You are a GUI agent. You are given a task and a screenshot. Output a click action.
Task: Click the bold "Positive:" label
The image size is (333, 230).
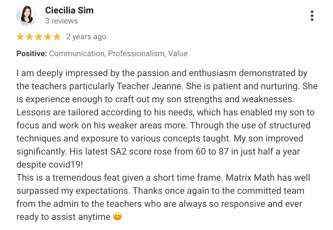click(32, 54)
